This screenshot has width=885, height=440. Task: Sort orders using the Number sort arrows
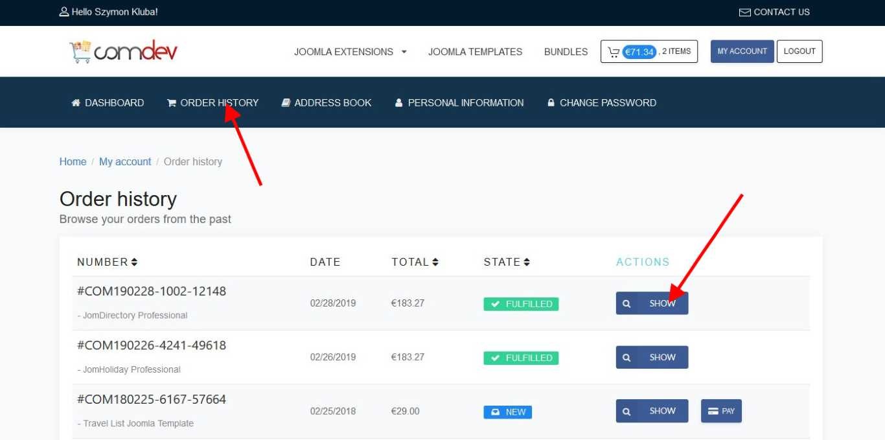click(134, 262)
